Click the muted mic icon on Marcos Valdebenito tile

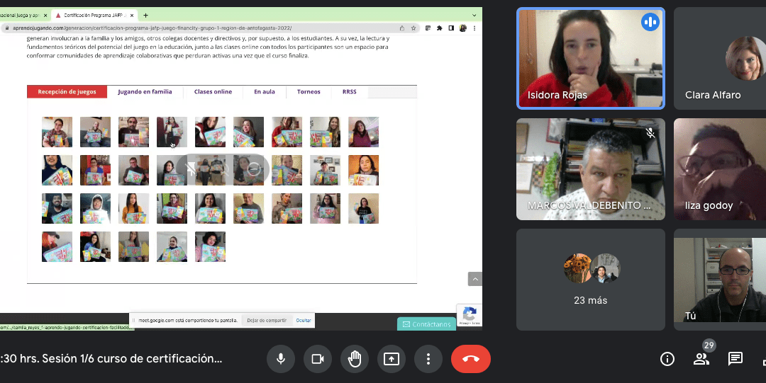(x=650, y=132)
